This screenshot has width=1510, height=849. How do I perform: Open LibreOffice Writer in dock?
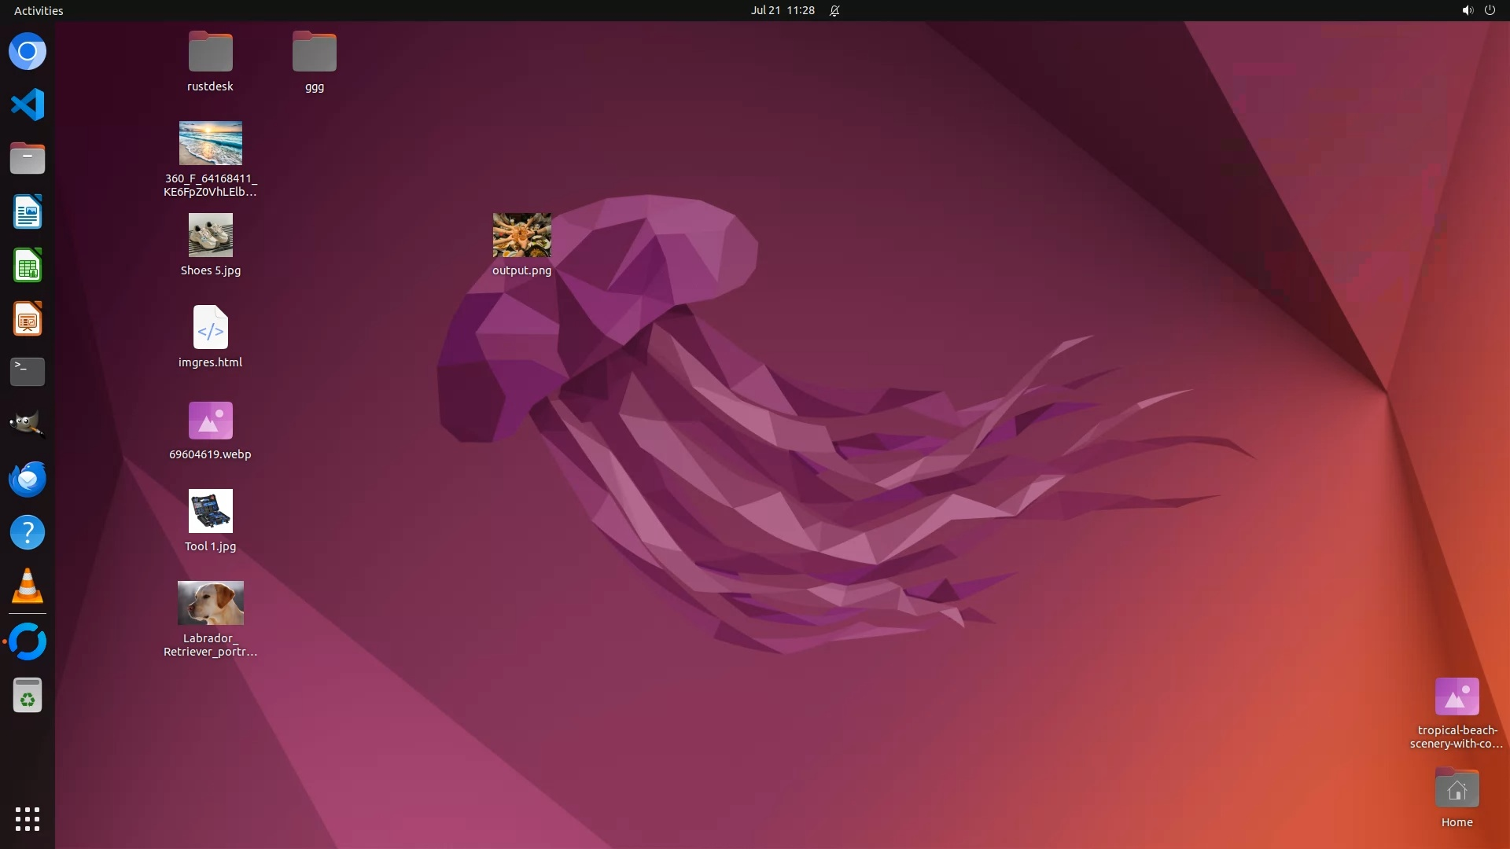click(x=28, y=212)
